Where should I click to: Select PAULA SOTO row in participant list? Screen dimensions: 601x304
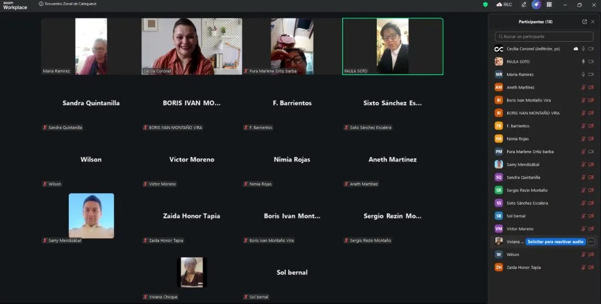[x=544, y=62]
